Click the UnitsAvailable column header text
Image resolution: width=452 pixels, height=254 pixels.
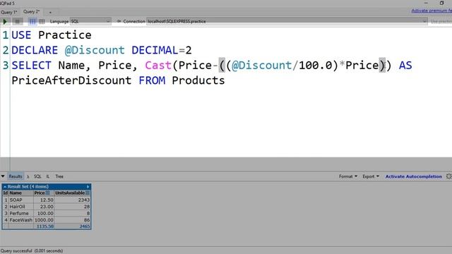(70, 193)
